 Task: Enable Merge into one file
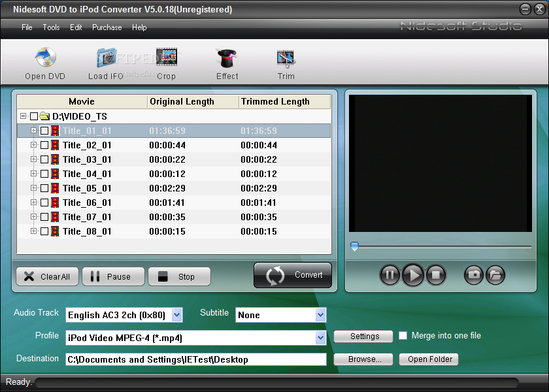(x=403, y=336)
